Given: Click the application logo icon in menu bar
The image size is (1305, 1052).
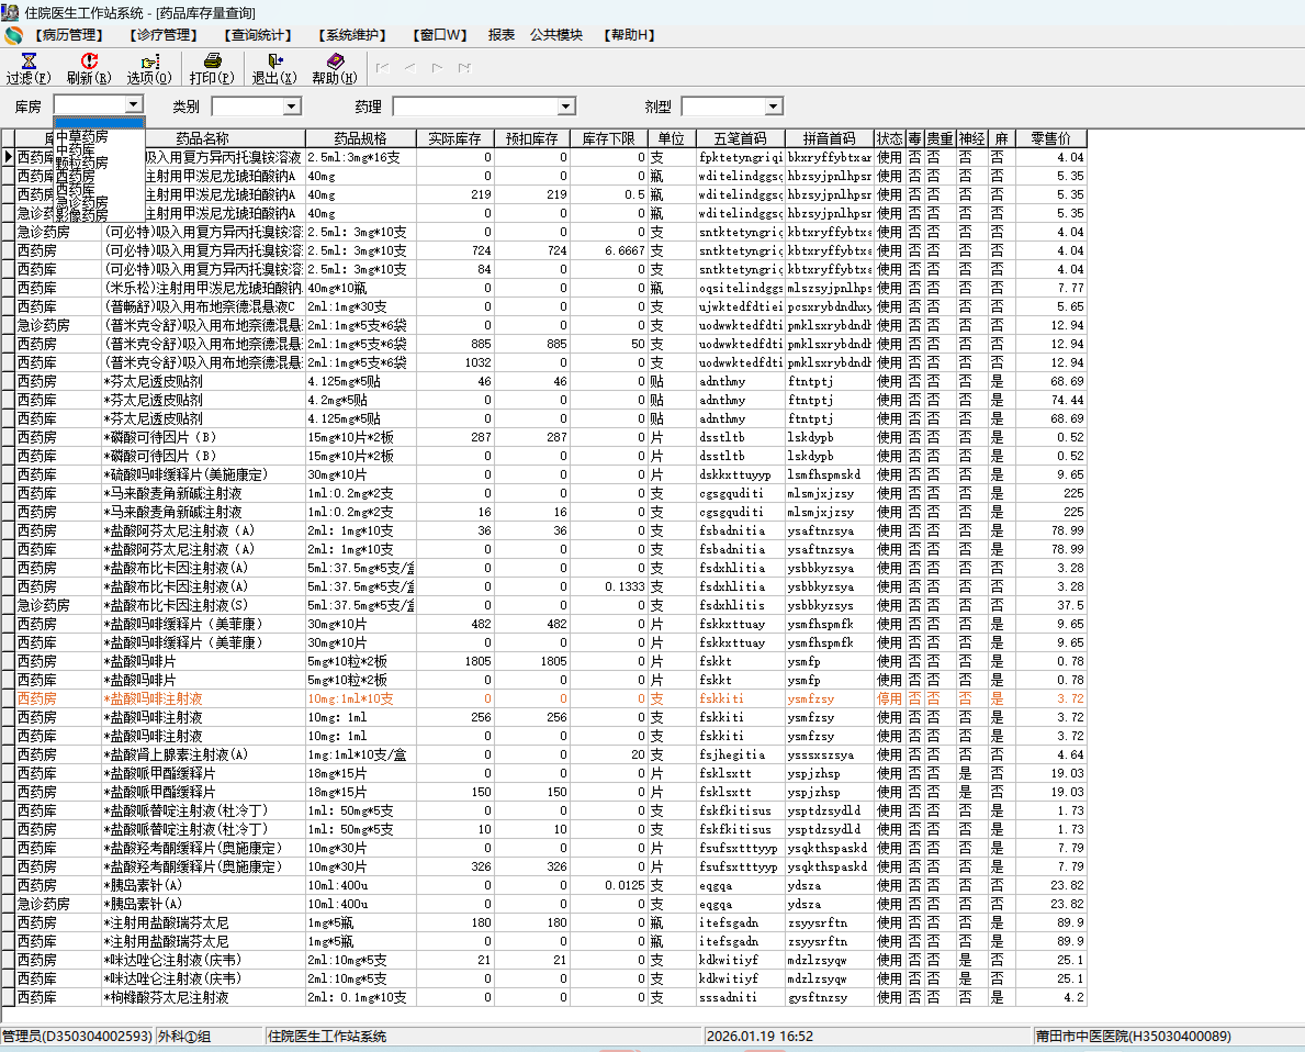Looking at the screenshot, I should coord(13,35).
